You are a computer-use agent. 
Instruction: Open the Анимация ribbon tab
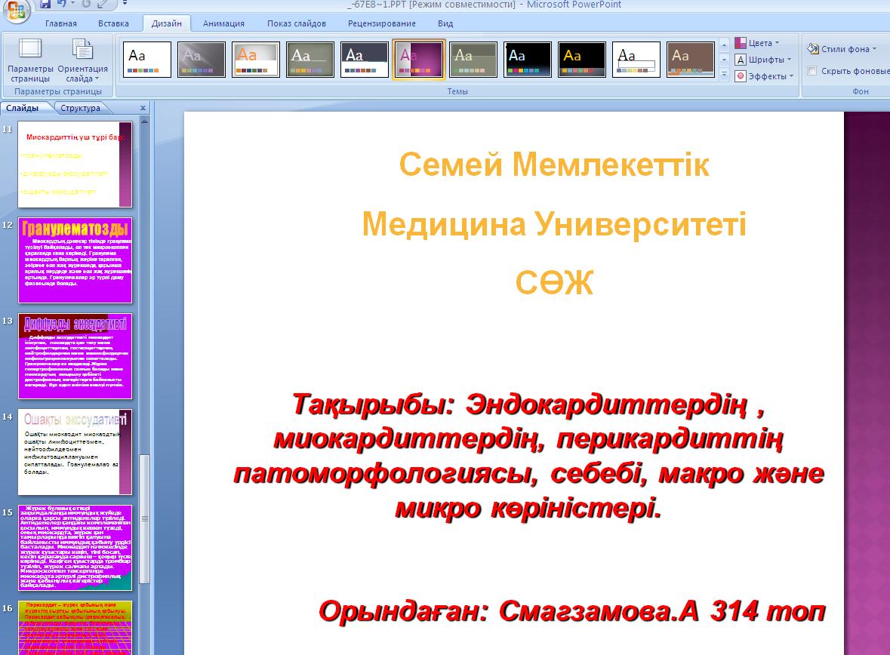tap(223, 24)
